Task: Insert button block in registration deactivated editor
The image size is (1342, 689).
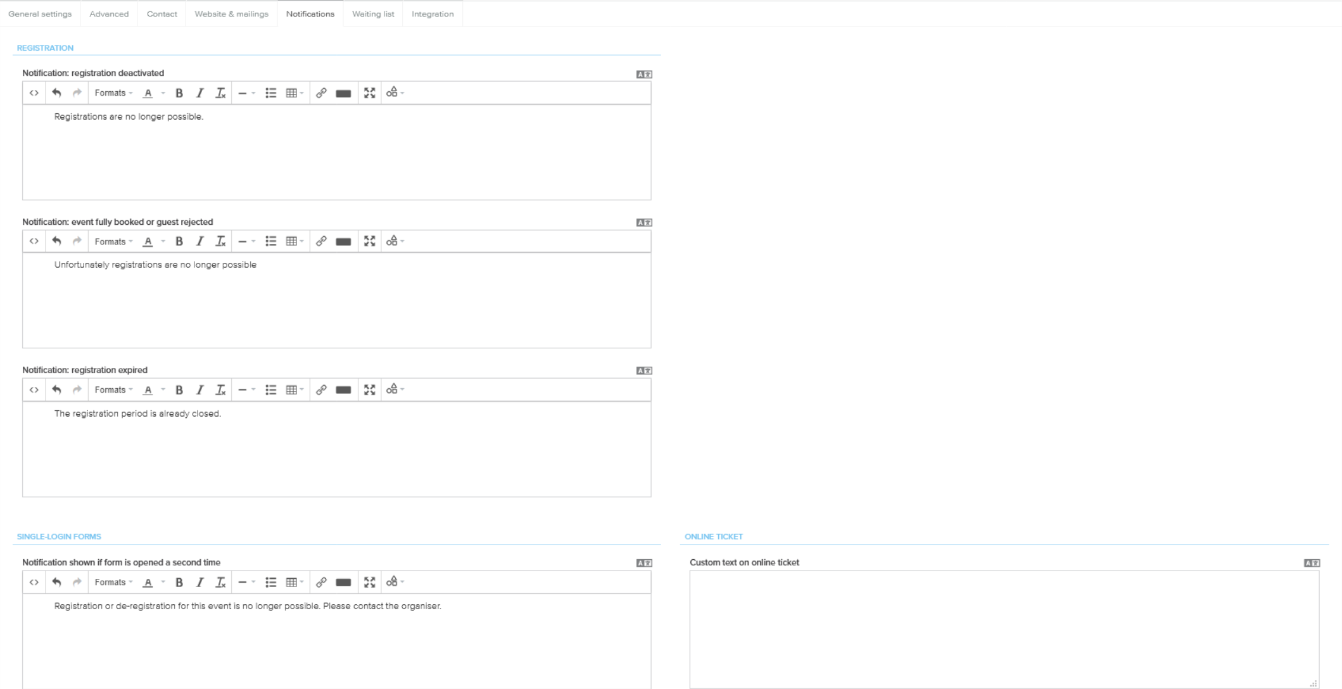Action: pos(343,93)
